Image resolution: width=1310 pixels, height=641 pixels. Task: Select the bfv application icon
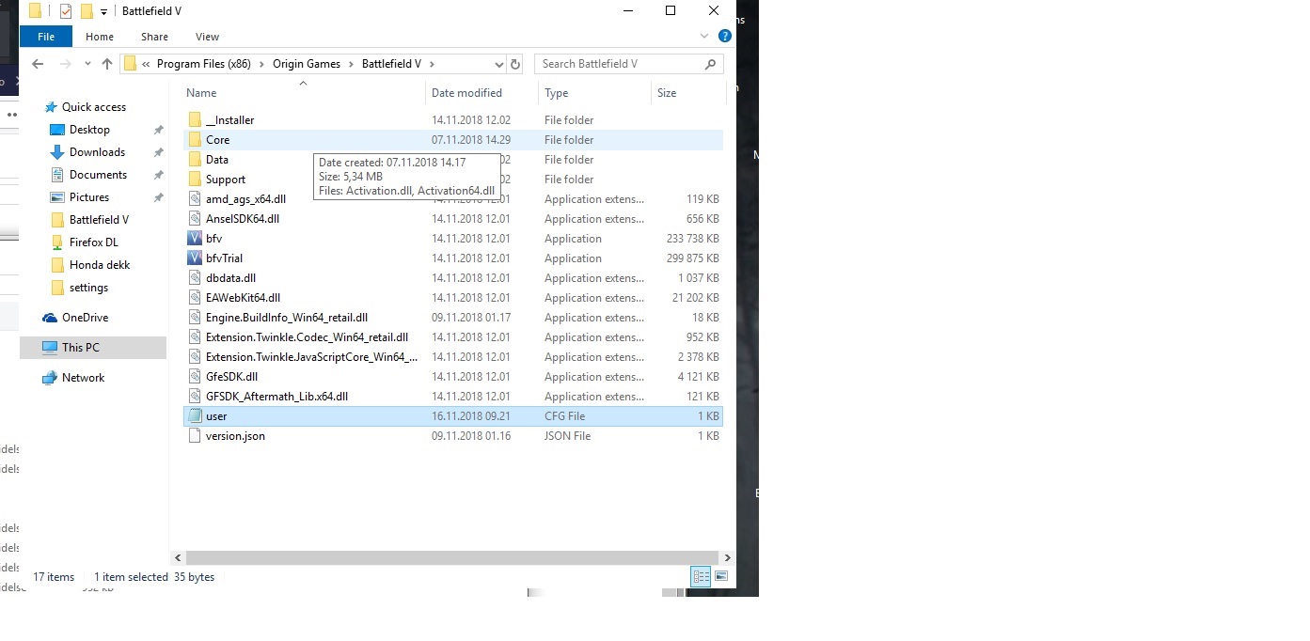(x=195, y=239)
